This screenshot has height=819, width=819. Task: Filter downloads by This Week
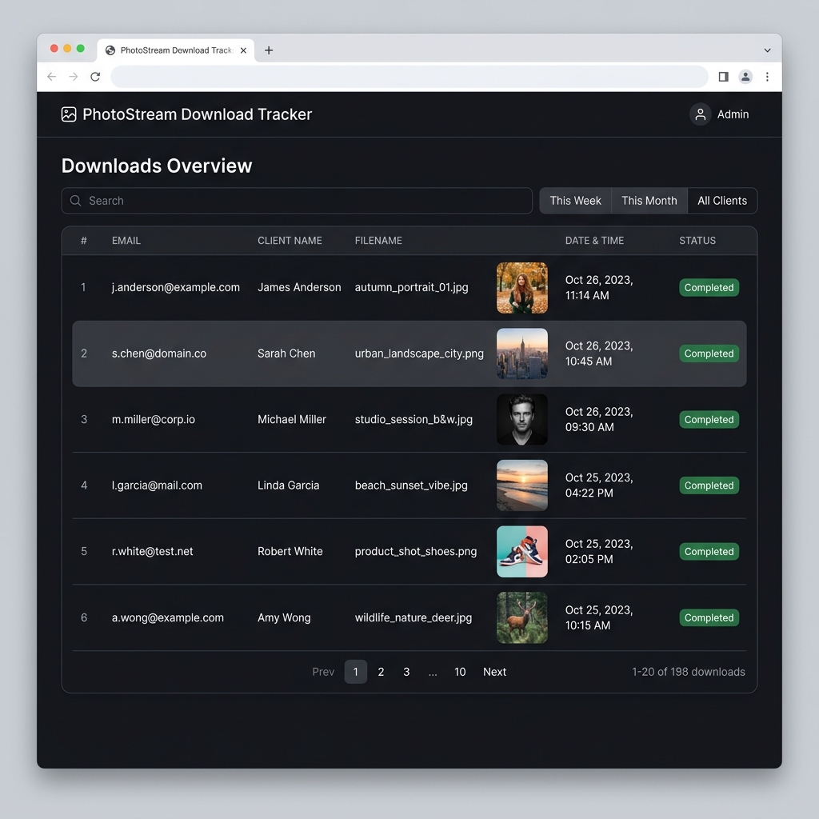click(575, 201)
